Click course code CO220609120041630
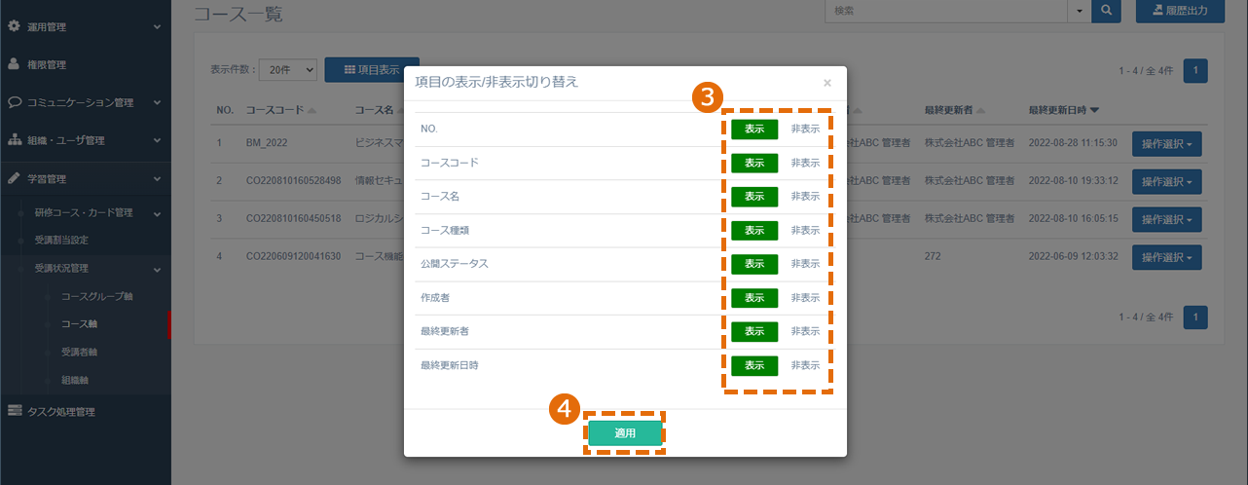The image size is (1248, 485). coord(294,257)
